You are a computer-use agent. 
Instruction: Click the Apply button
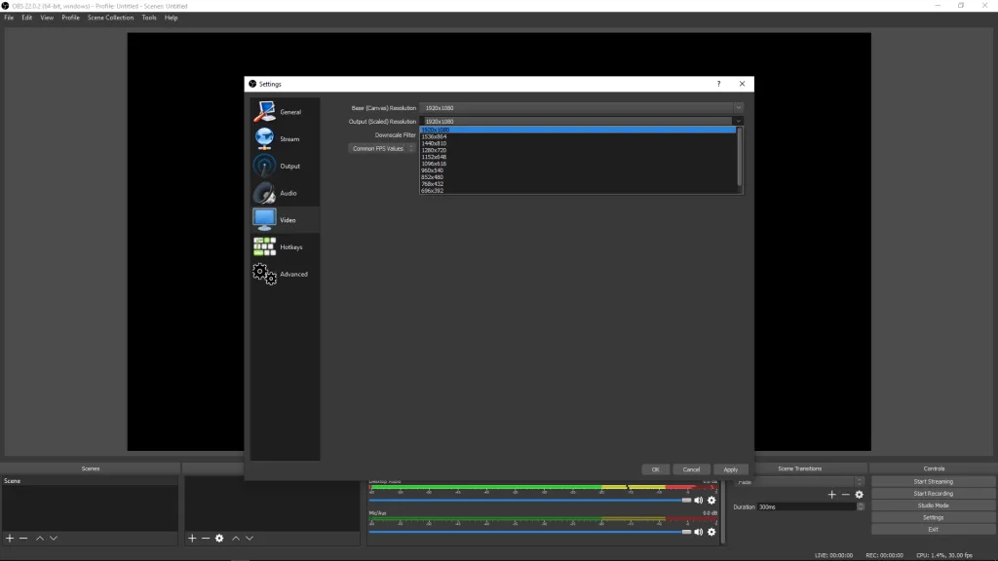click(730, 468)
